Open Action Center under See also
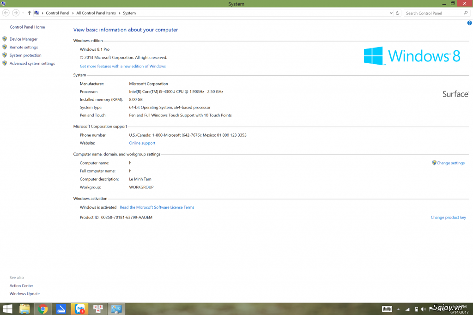 tap(21, 285)
